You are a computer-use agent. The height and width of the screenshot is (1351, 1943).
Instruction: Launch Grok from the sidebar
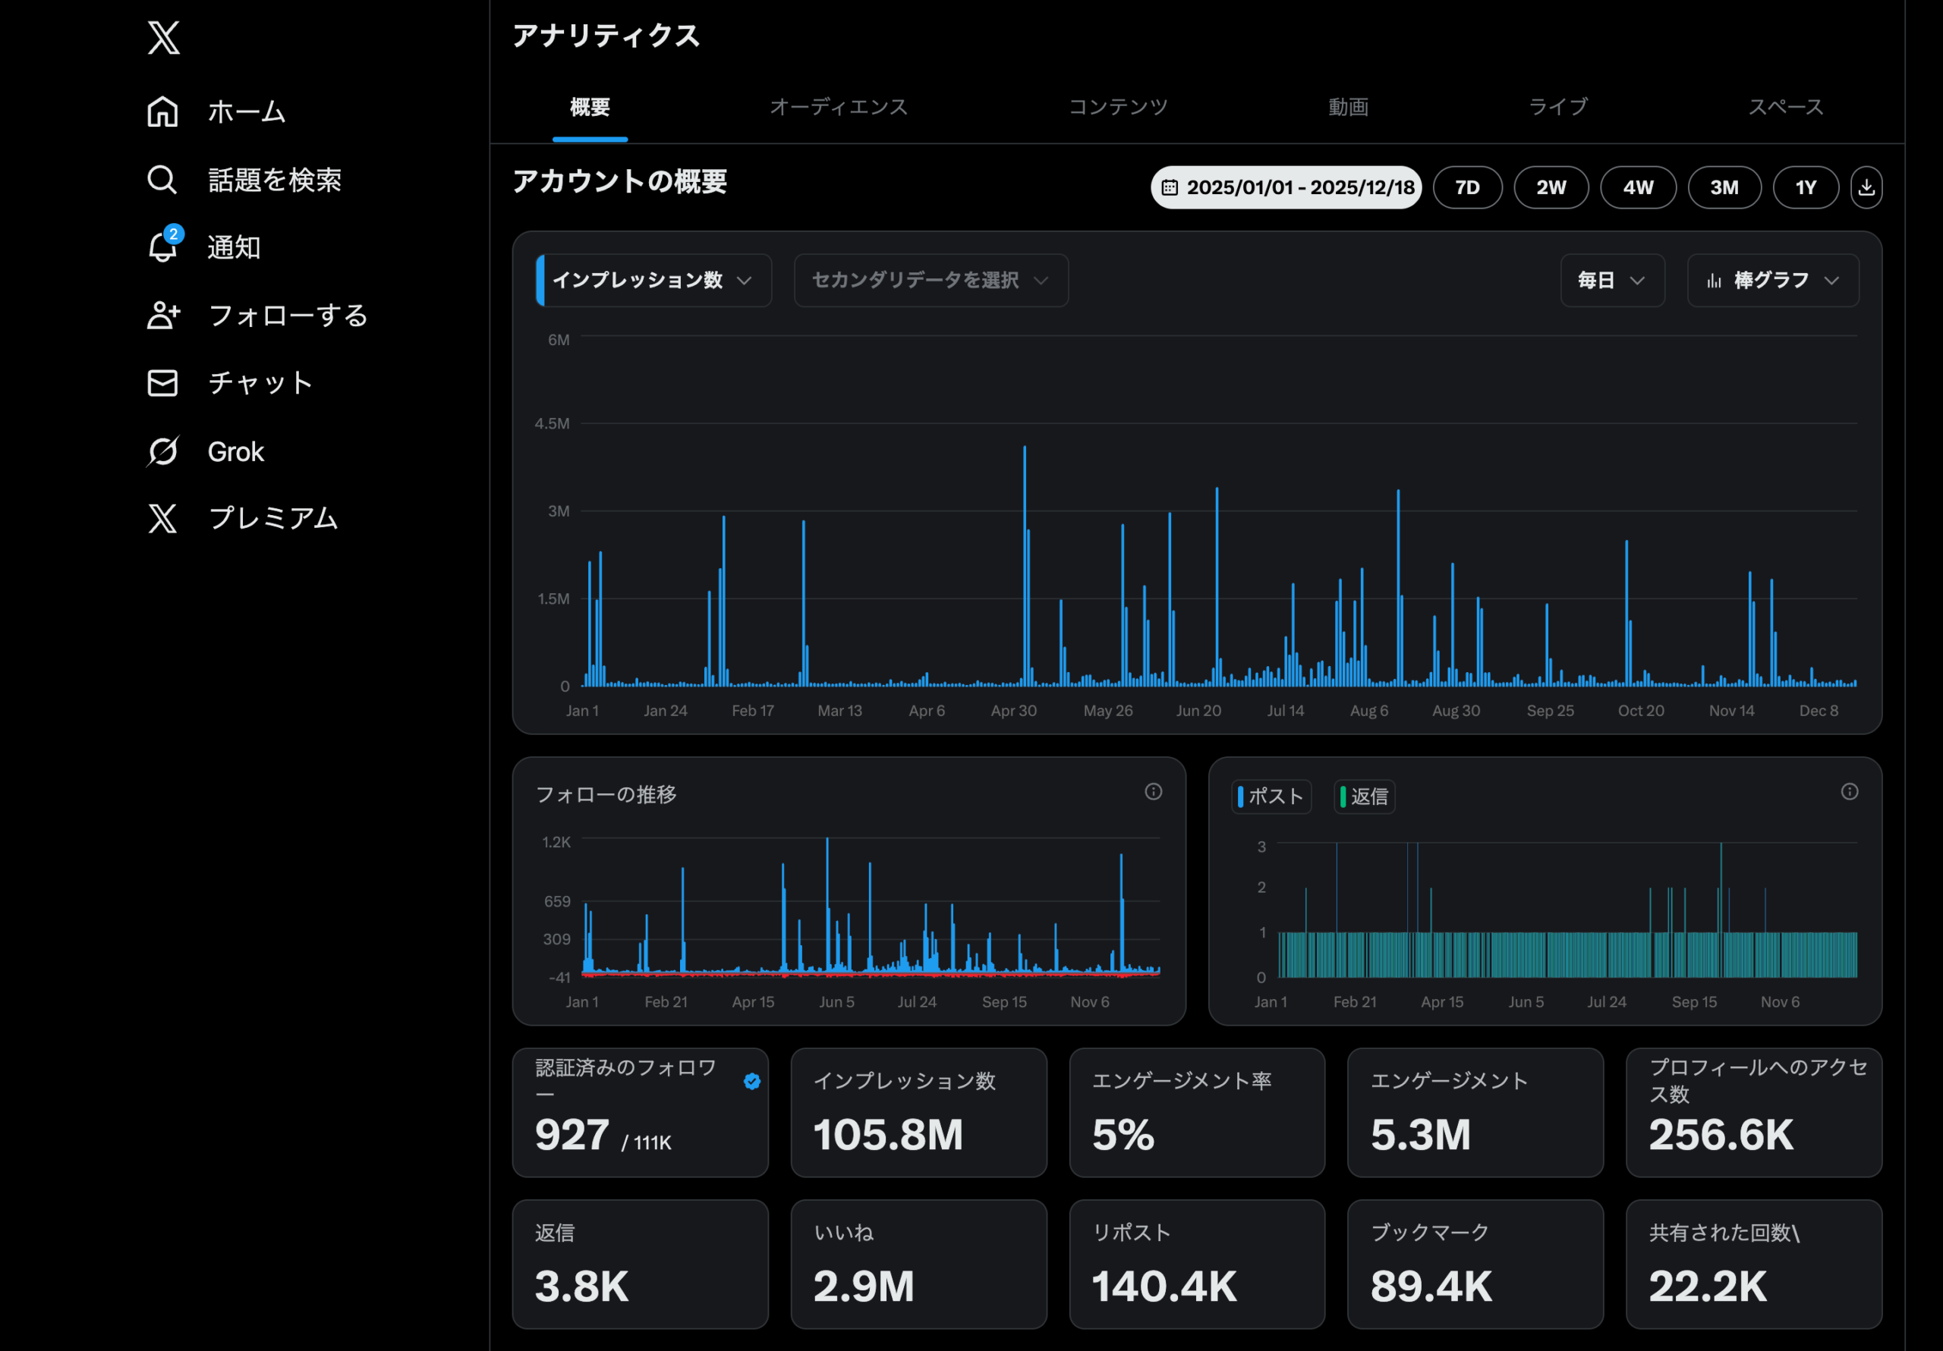tap(162, 451)
